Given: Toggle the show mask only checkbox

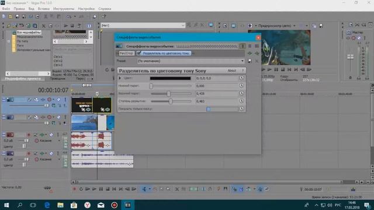Looking at the screenshot, I should [x=209, y=109].
